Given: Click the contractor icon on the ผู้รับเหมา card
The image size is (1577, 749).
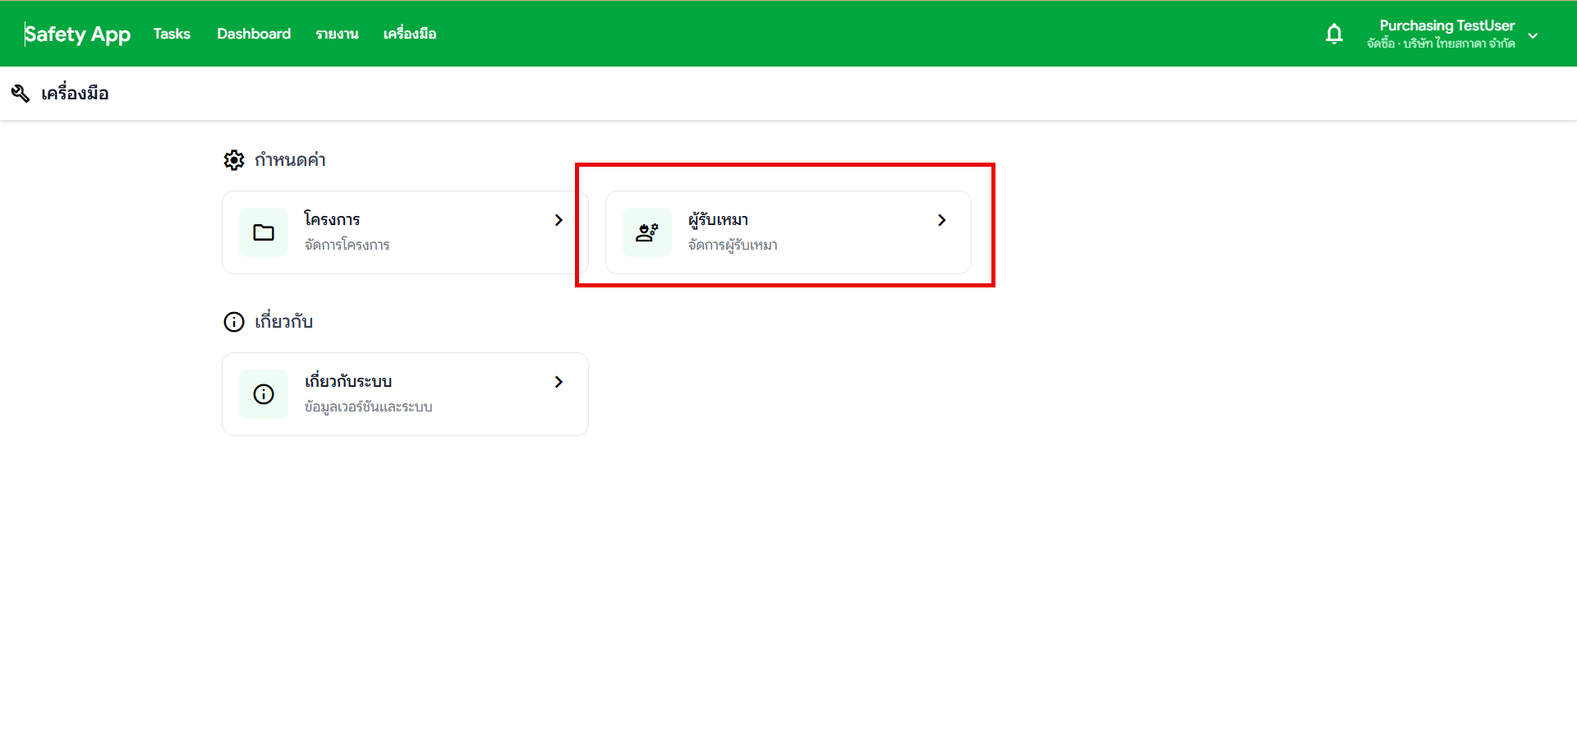Looking at the screenshot, I should point(646,232).
